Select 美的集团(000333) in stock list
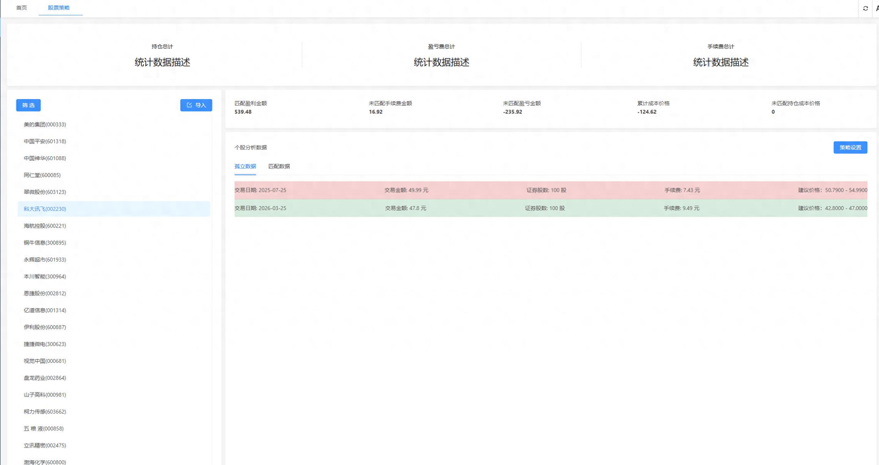This screenshot has width=879, height=465. [x=45, y=124]
